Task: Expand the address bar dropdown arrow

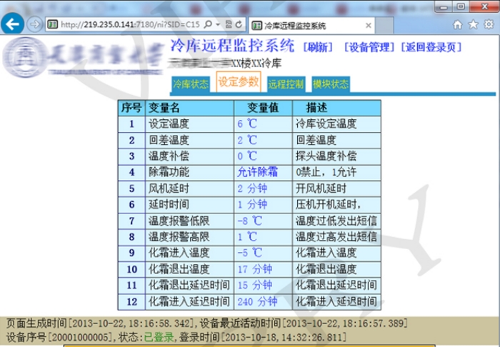Action: pos(216,25)
